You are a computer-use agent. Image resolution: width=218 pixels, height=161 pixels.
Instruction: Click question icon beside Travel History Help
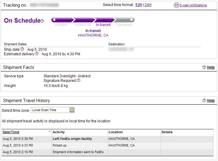click(x=204, y=100)
